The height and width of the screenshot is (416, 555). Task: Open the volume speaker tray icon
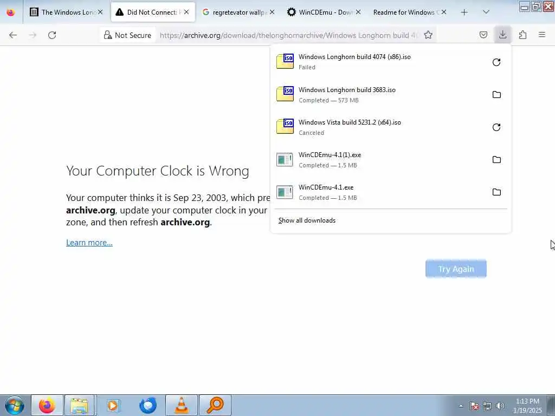pyautogui.click(x=500, y=406)
